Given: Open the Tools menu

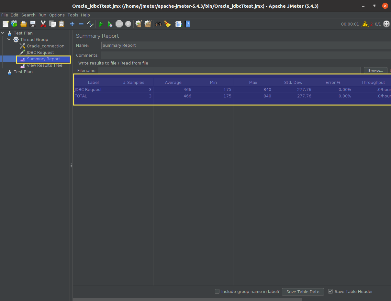Looking at the screenshot, I should tap(73, 15).
